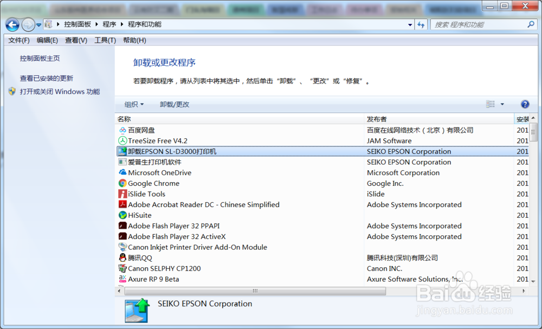542x329 pixels.
Task: Open 查看已安装的更新 link
Action: (x=46, y=79)
